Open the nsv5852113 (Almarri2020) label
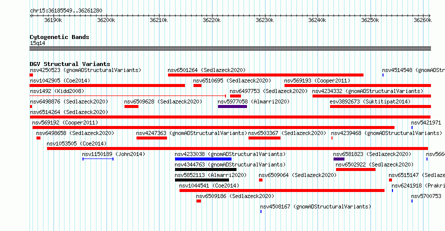Image resolution: width=445 pixels, height=231 pixels. tap(210, 175)
